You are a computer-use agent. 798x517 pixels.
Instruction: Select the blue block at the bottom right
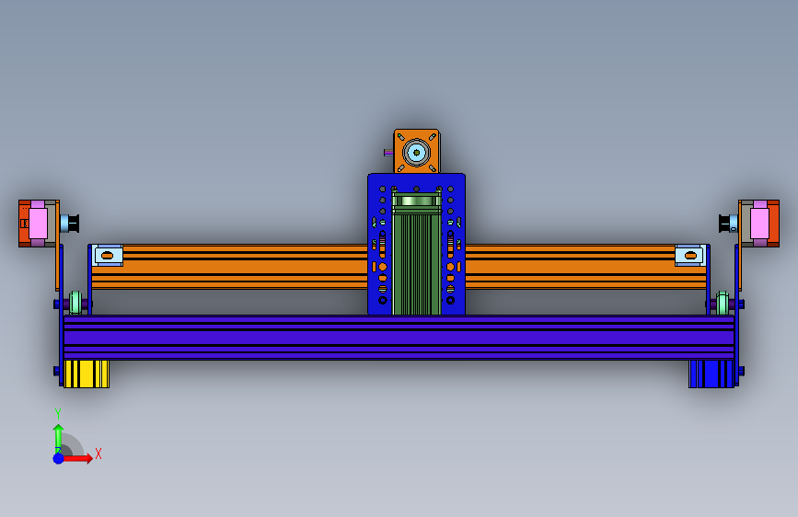(711, 374)
